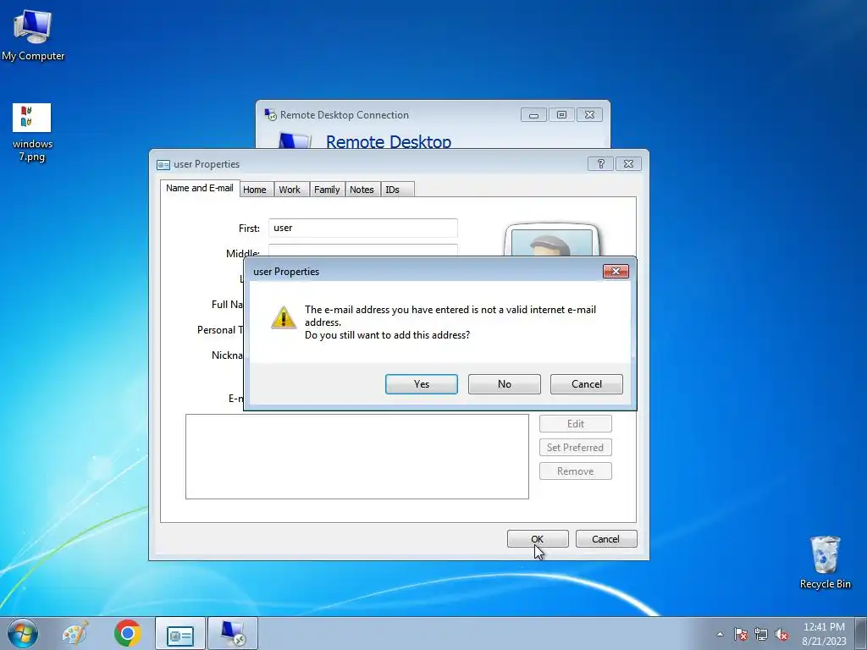The height and width of the screenshot is (650, 867).
Task: Open the Windows Start menu
Action: (23, 633)
